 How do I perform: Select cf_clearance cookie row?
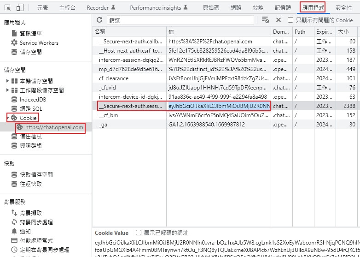[225, 78]
